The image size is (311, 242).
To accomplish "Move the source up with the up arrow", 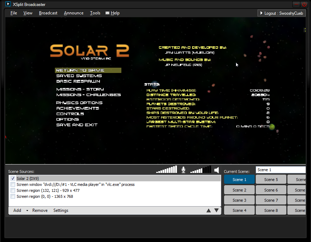I will (209, 210).
